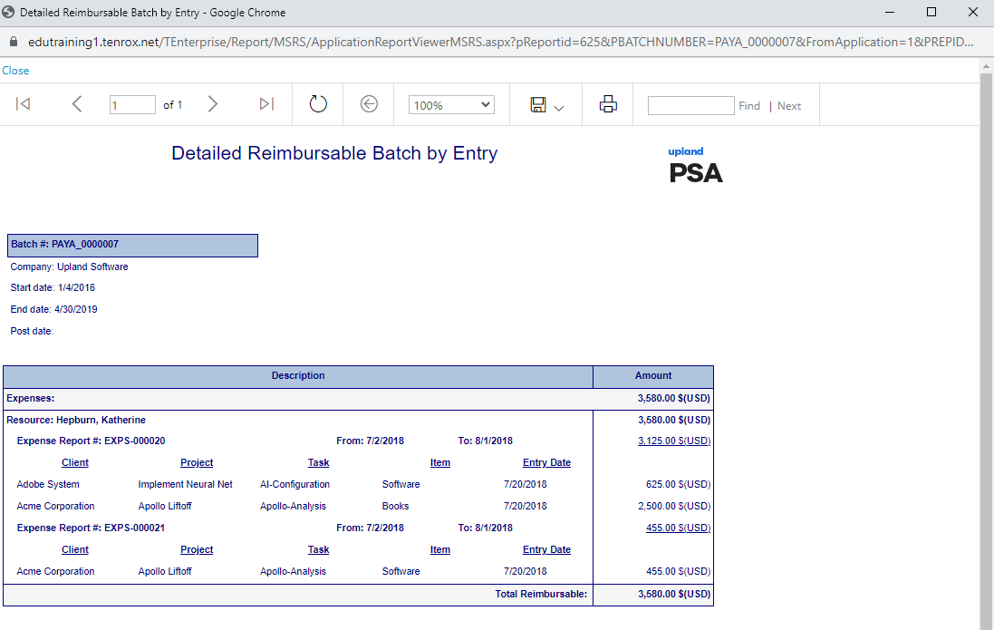The width and height of the screenshot is (994, 630).
Task: Click the Books item cell
Action: point(396,507)
